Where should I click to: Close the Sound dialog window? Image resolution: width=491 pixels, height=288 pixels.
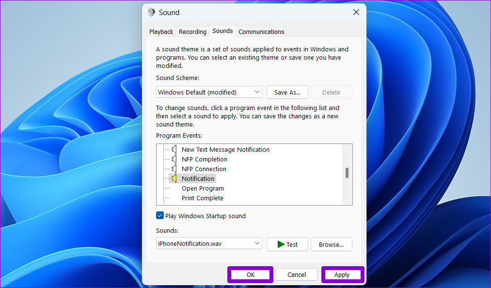point(356,12)
